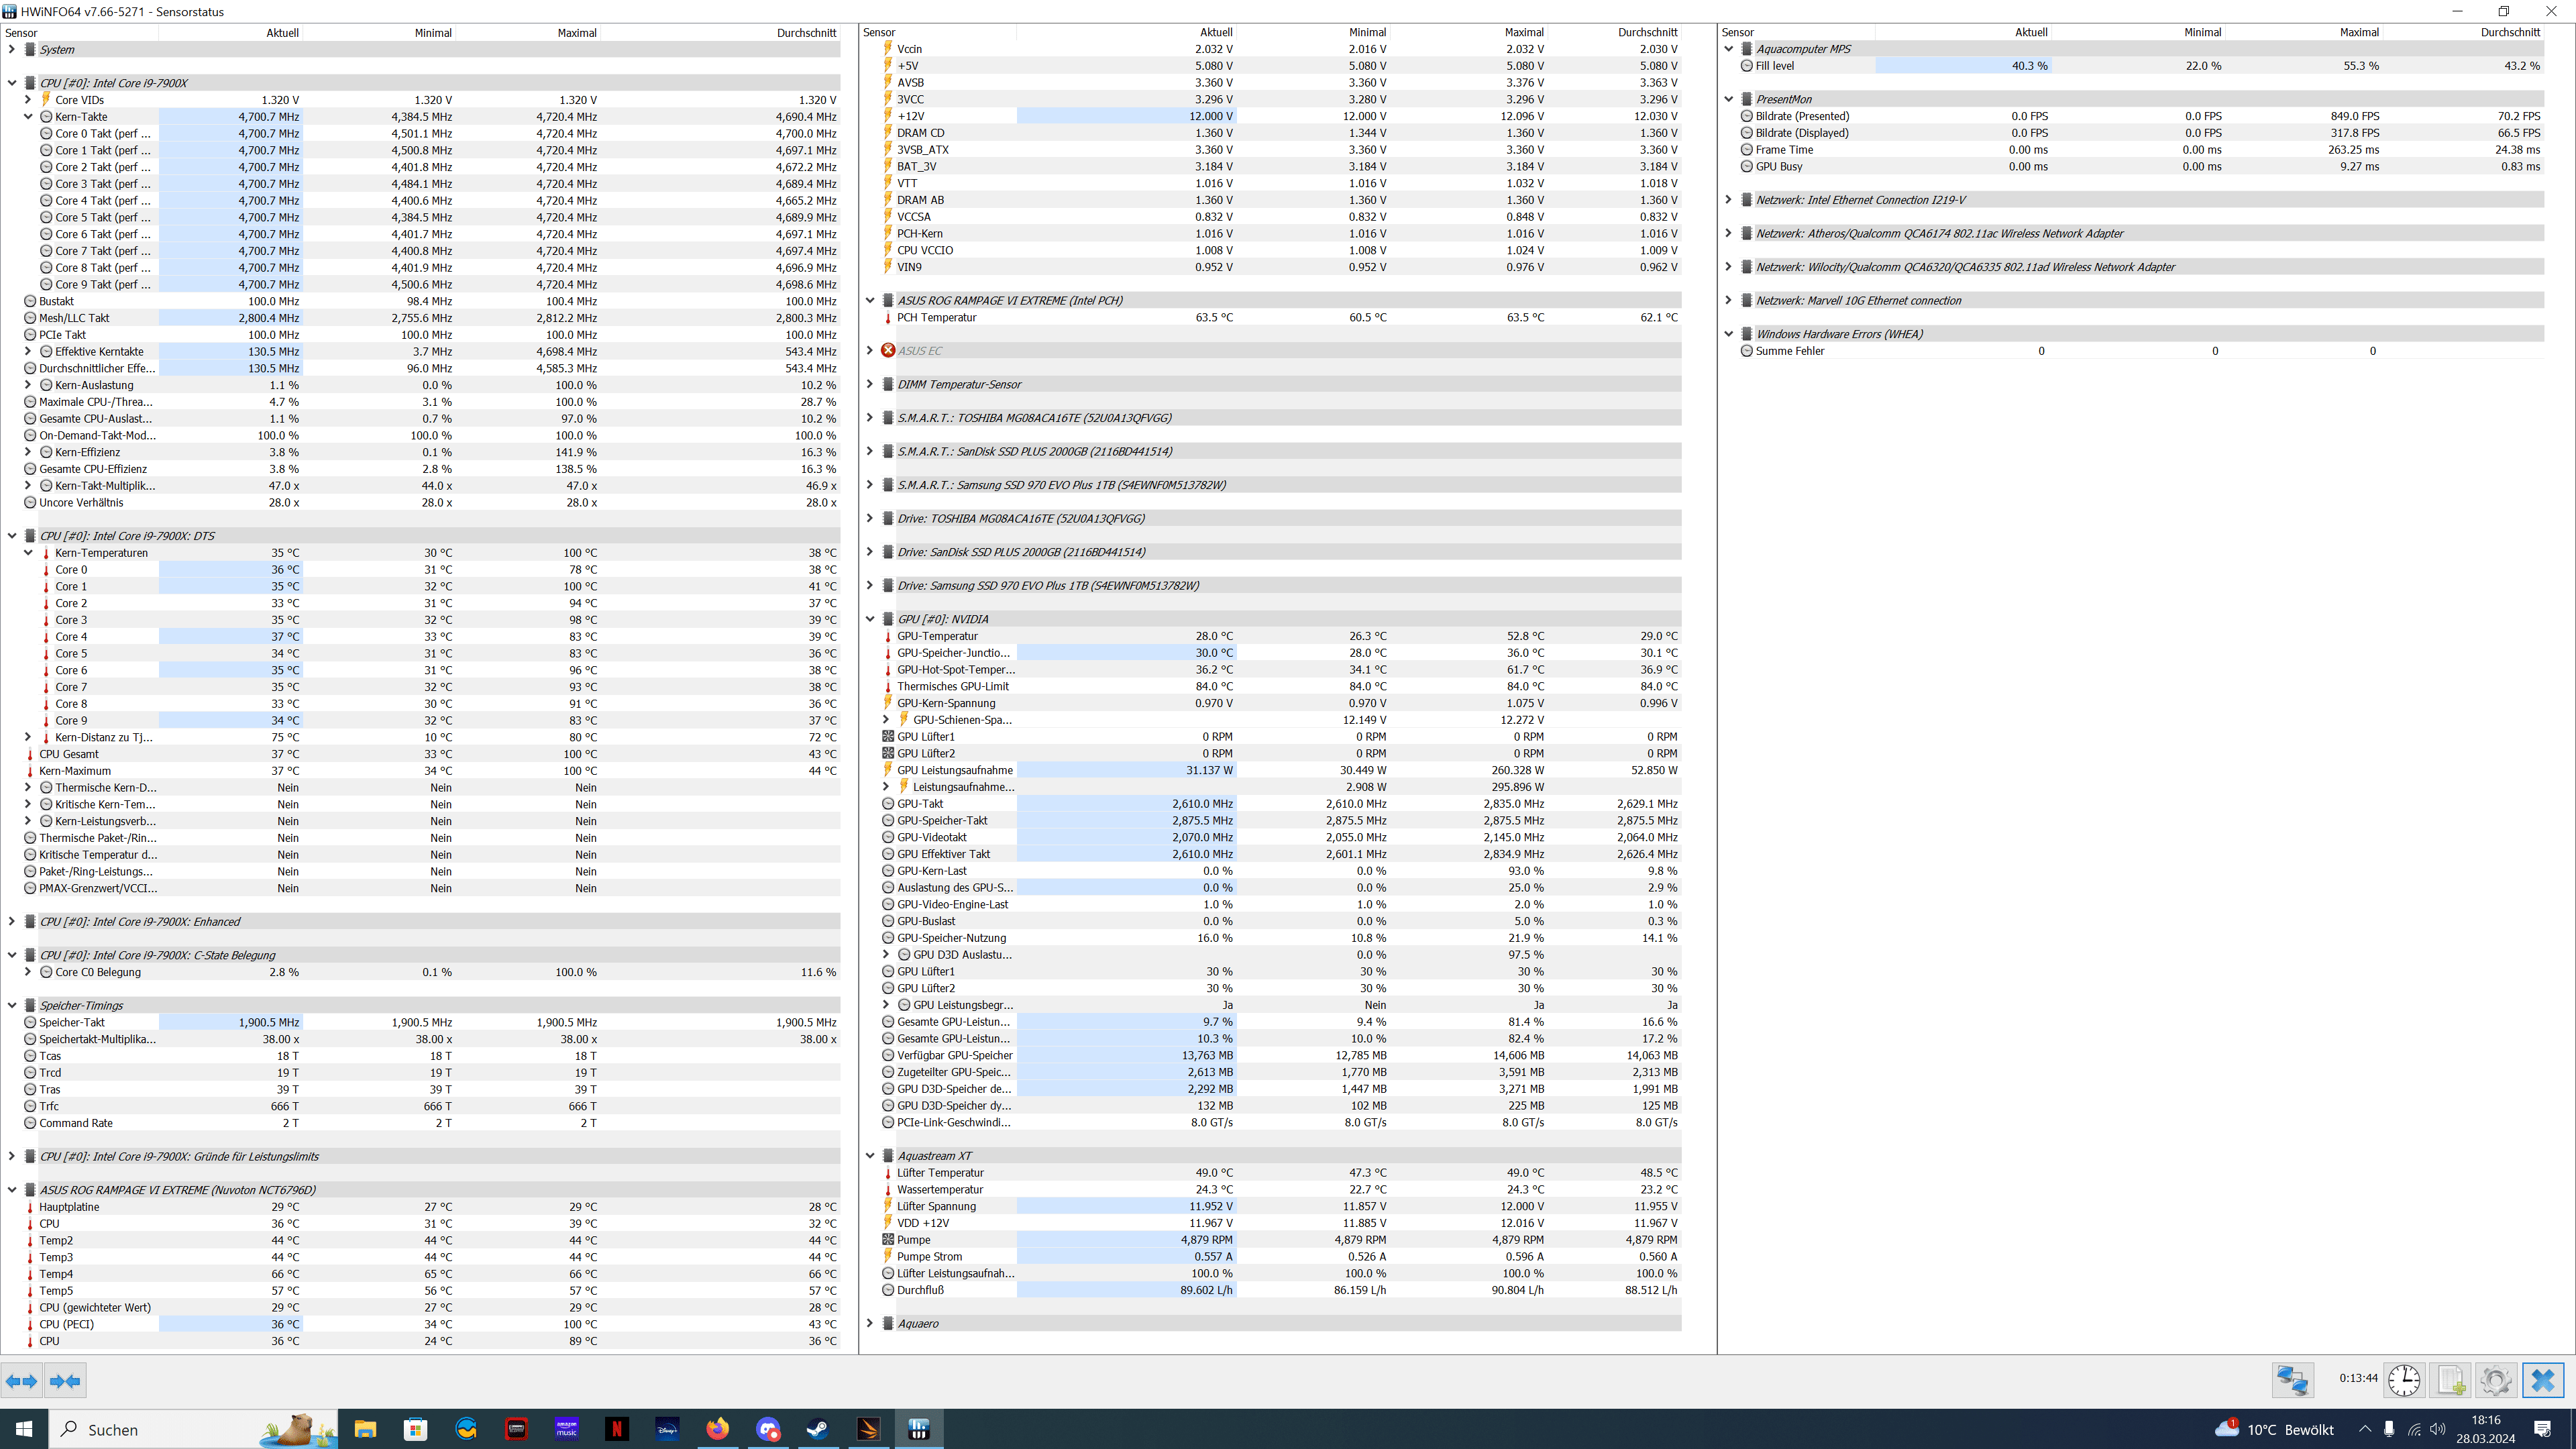Expand the System sensor group
Screen dimensions: 2576x1449
point(12,49)
